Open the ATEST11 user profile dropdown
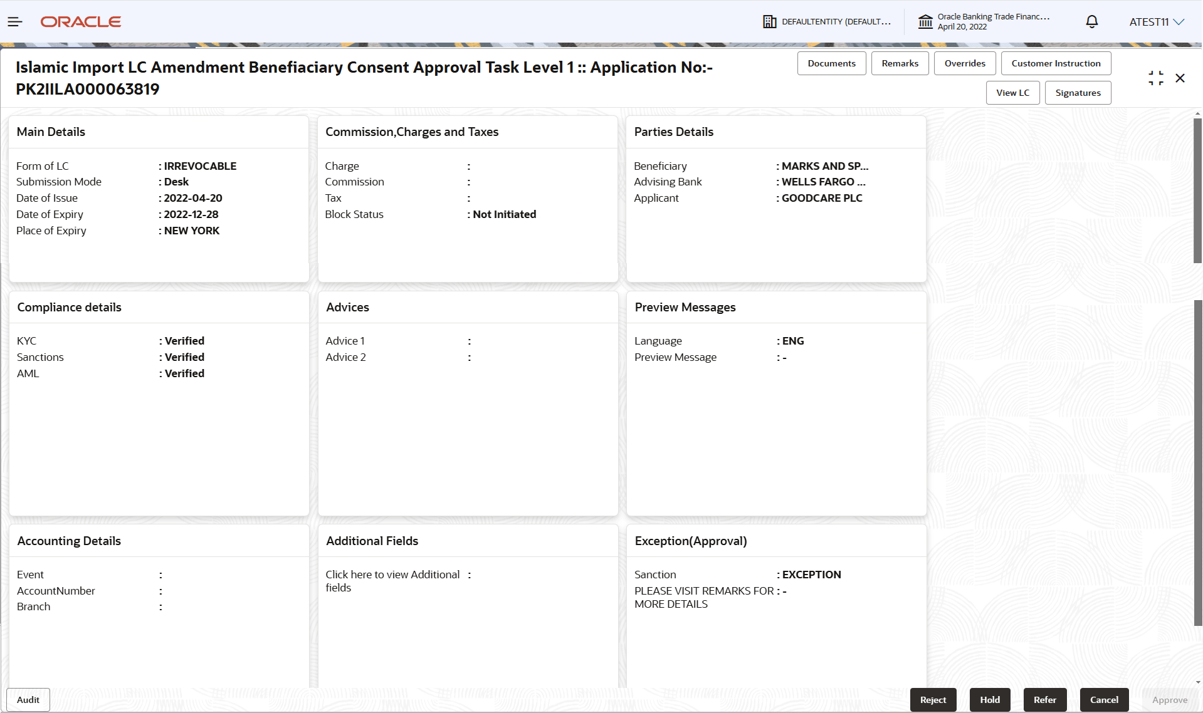Viewport: 1203px width, 713px height. (x=1156, y=21)
